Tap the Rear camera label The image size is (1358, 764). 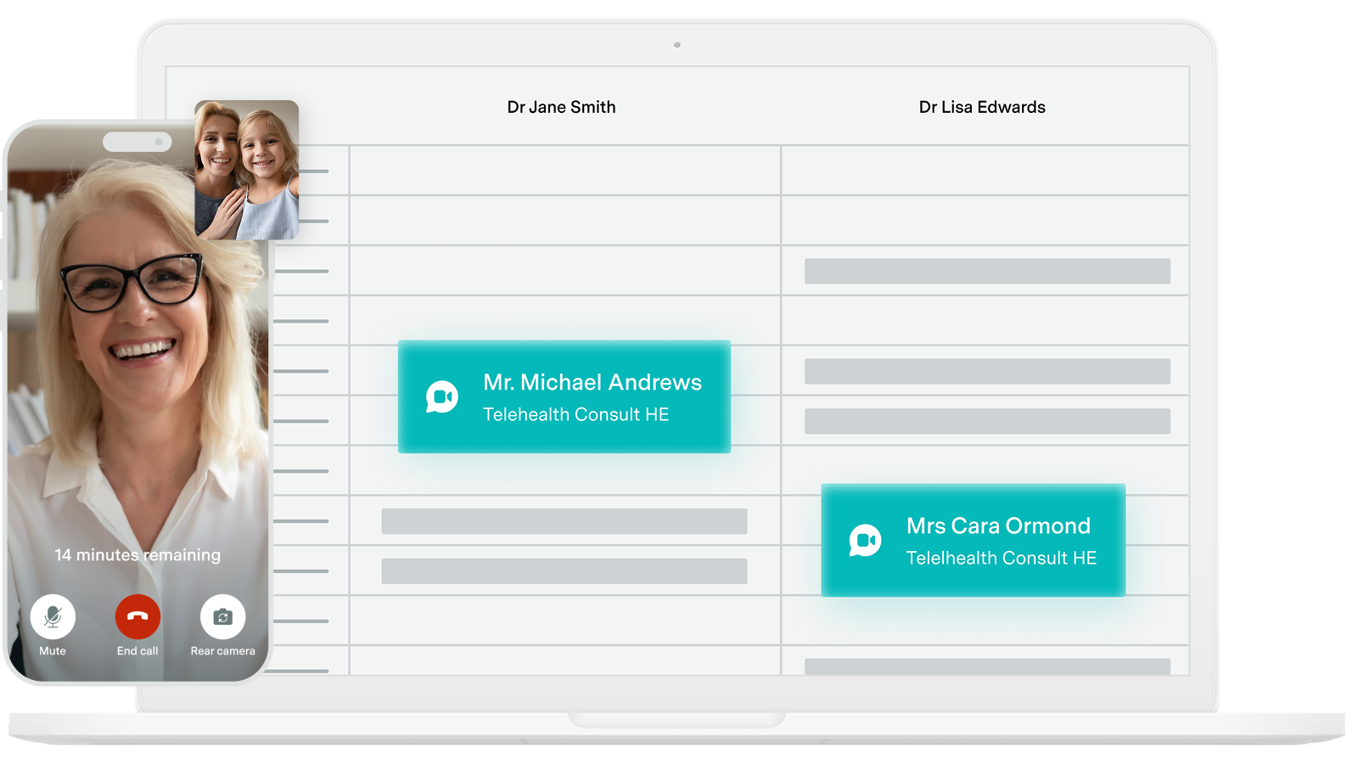tap(222, 651)
